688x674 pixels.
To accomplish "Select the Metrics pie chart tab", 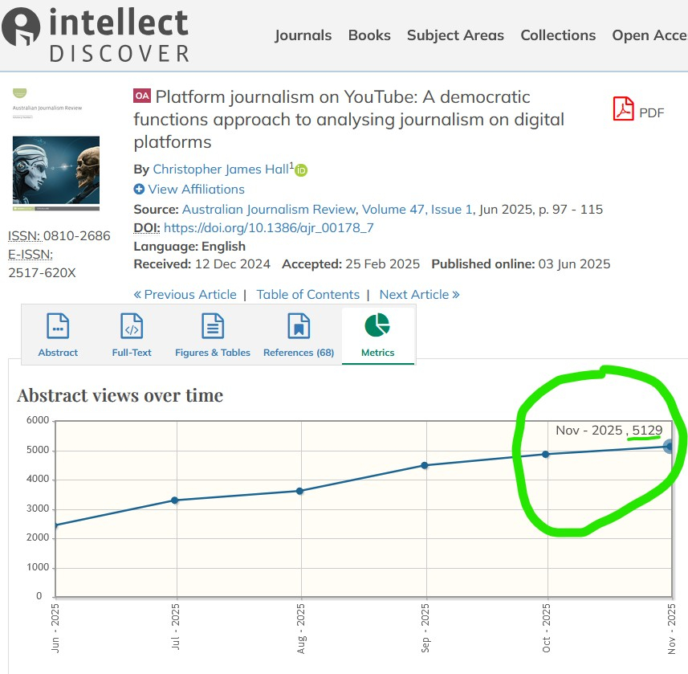I will coord(377,326).
